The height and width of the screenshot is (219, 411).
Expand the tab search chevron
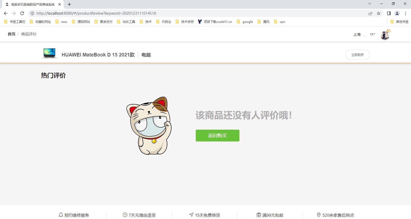[370, 4]
